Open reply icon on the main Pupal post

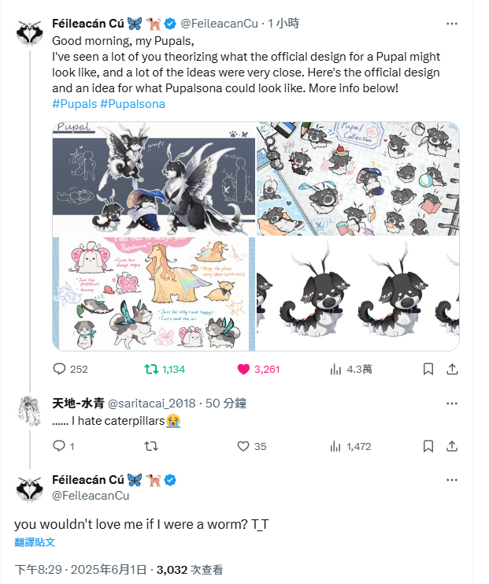[59, 369]
